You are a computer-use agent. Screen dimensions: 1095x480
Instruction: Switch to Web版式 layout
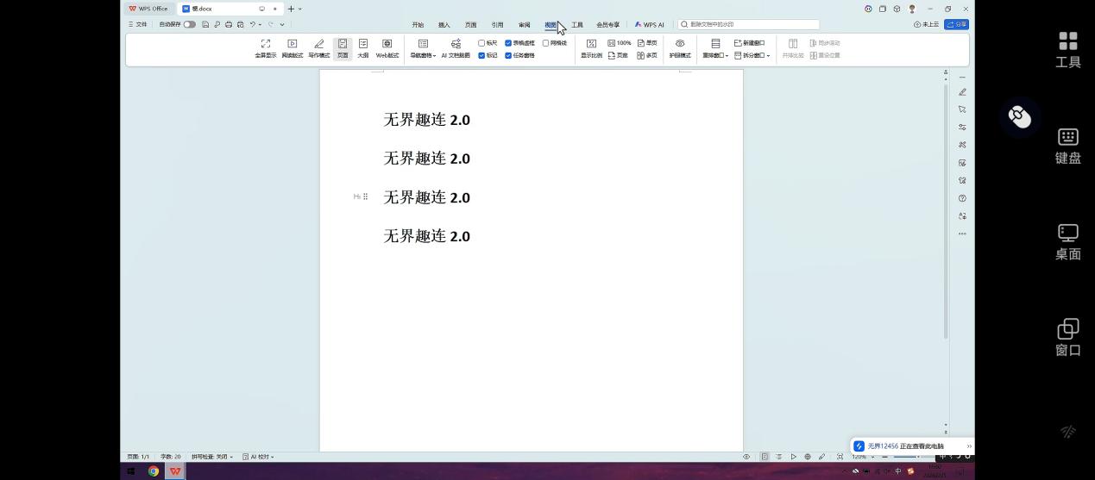(387, 48)
